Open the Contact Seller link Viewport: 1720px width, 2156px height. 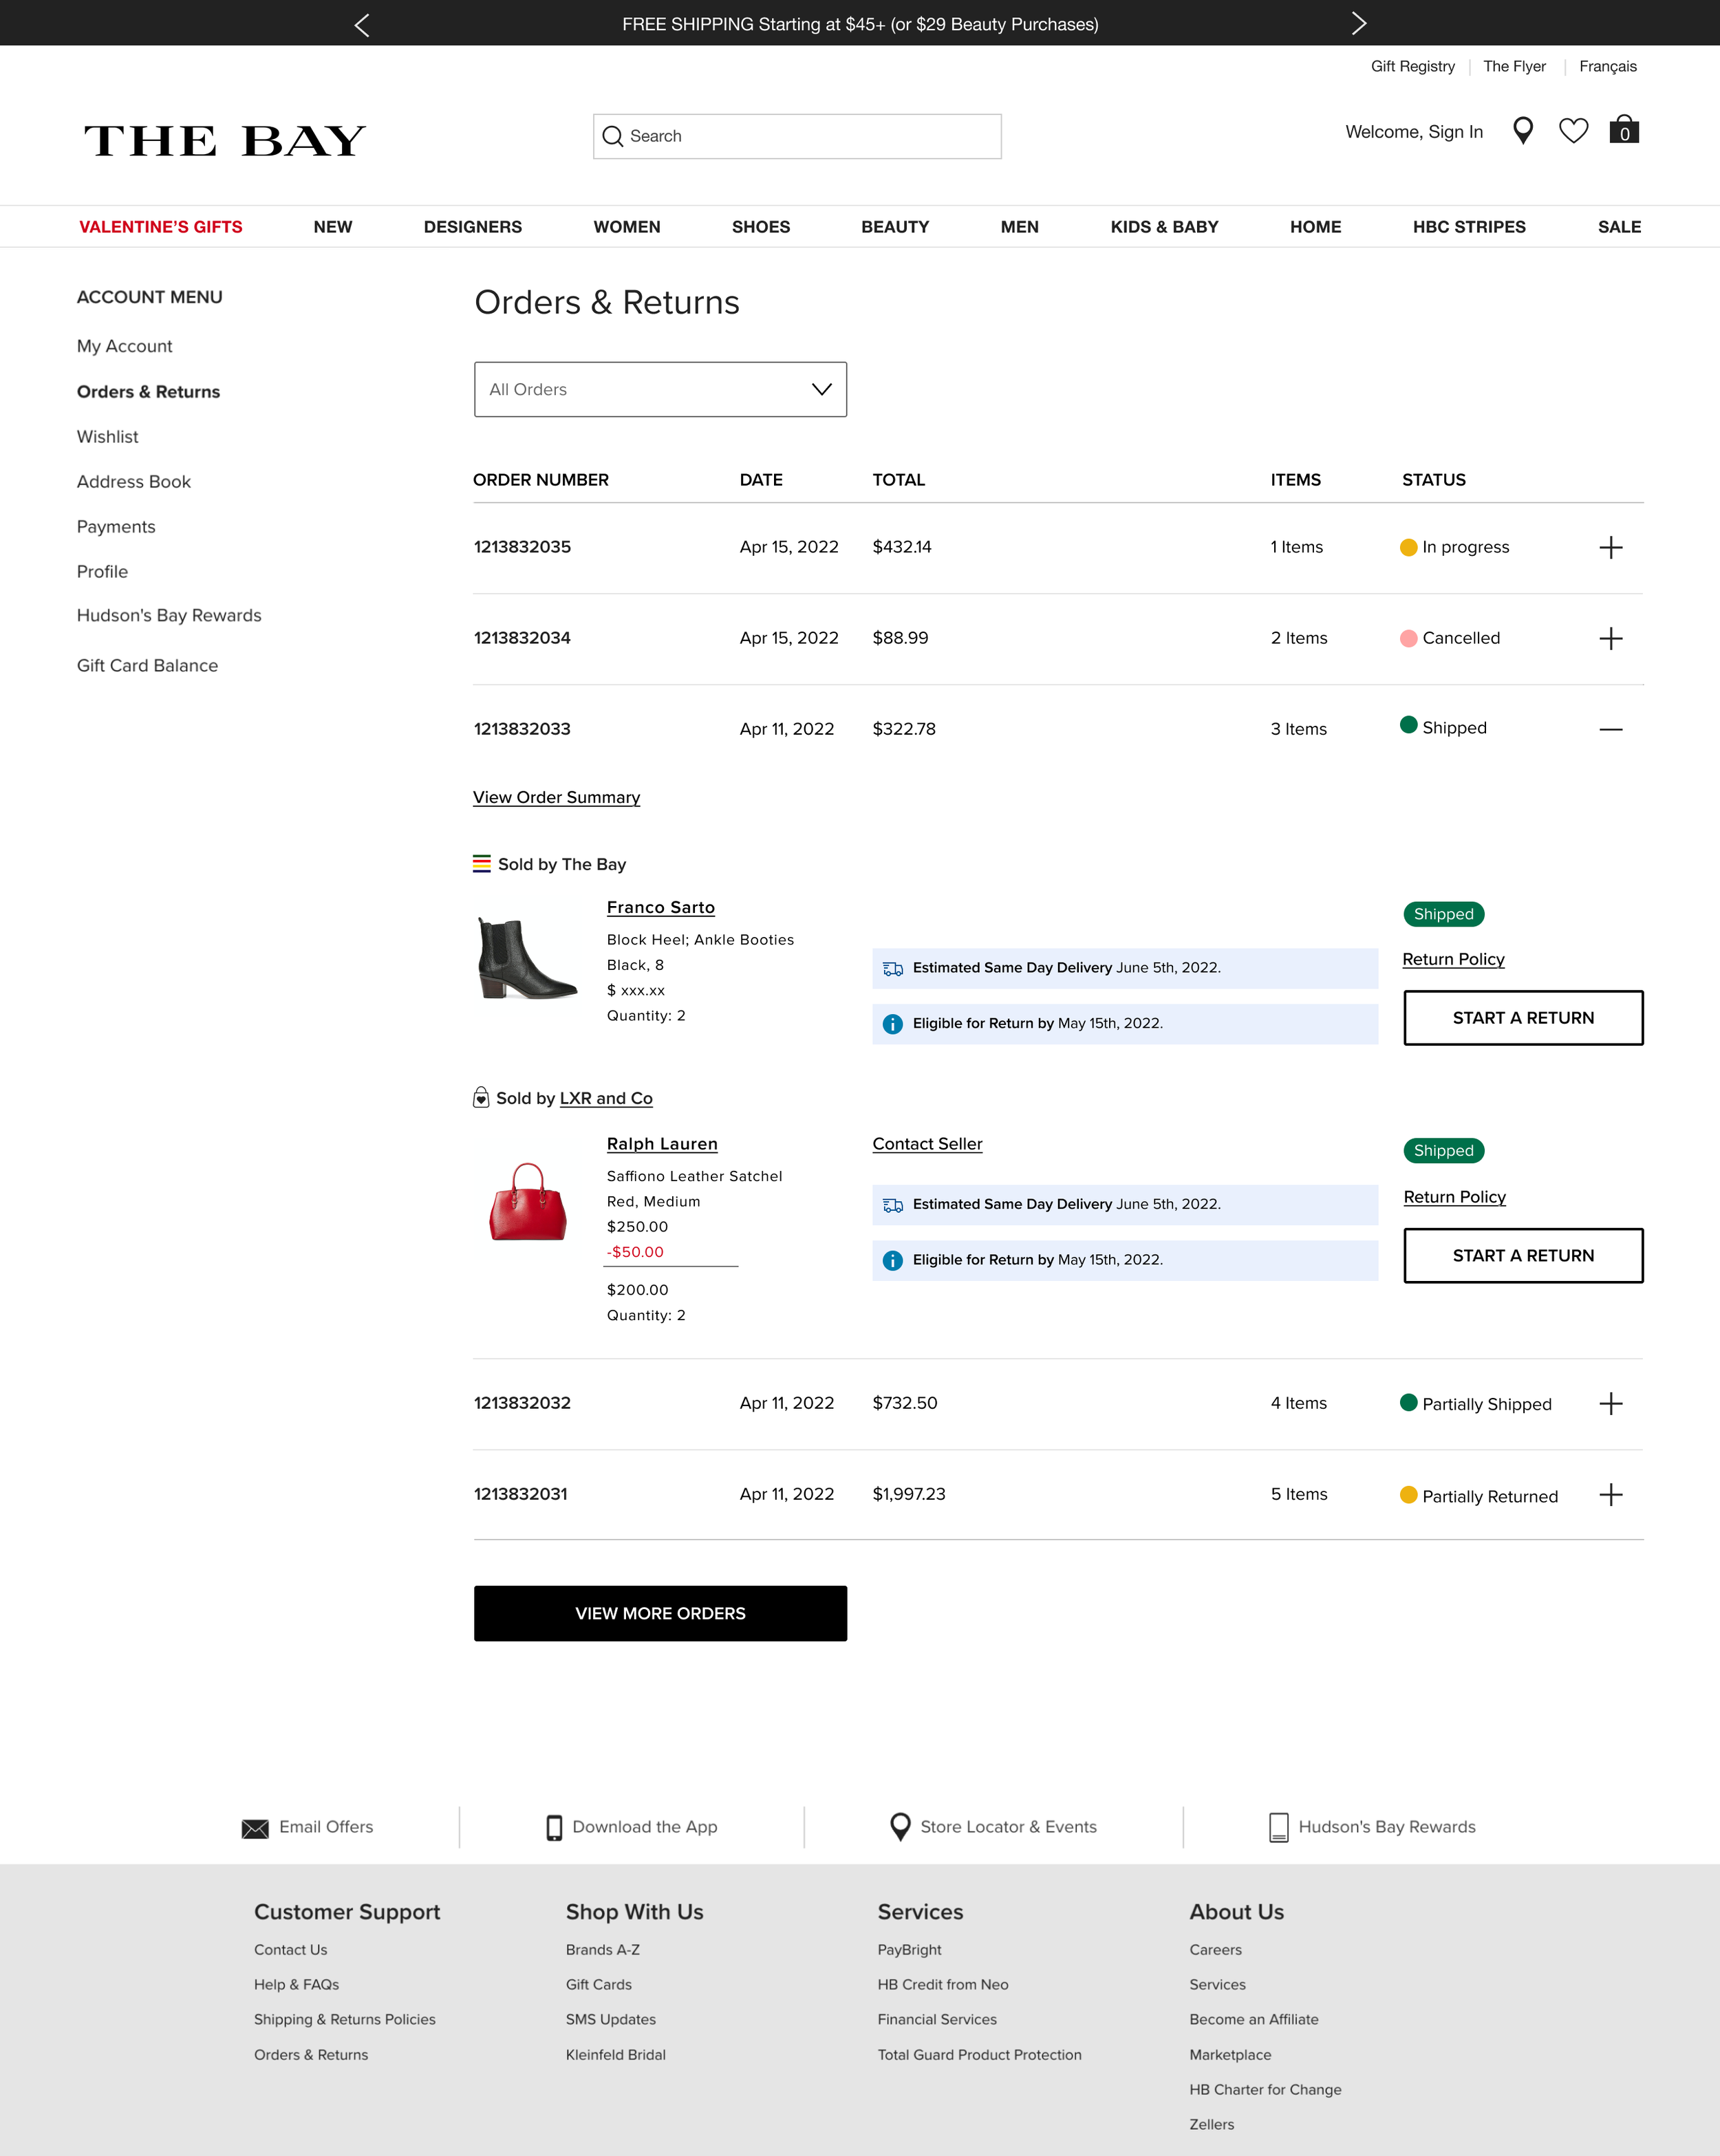point(927,1144)
